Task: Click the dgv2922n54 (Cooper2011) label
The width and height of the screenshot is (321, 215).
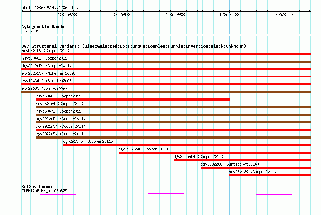Action: click(61, 134)
